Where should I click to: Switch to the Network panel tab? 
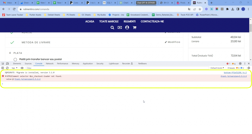[50, 64]
